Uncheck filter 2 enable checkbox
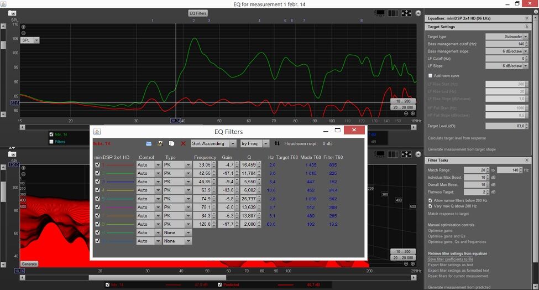Screen dimensions: 539x290 [98, 173]
